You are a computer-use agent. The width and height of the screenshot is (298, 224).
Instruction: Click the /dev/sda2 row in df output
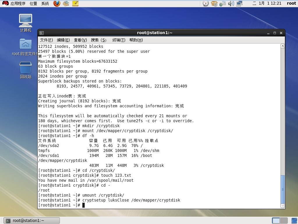[x=91, y=146]
